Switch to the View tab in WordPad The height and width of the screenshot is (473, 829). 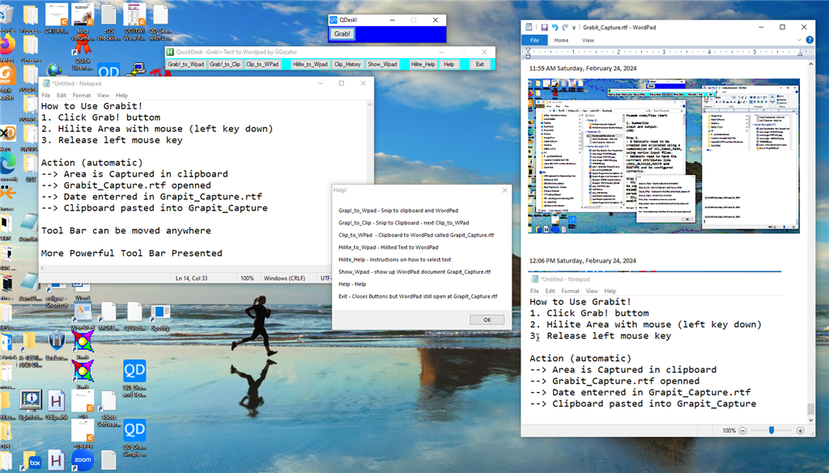click(x=588, y=40)
